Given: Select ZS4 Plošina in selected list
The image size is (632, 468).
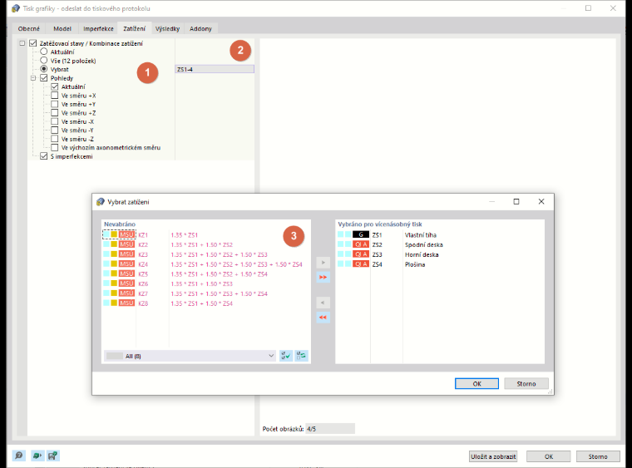Looking at the screenshot, I should coord(440,264).
